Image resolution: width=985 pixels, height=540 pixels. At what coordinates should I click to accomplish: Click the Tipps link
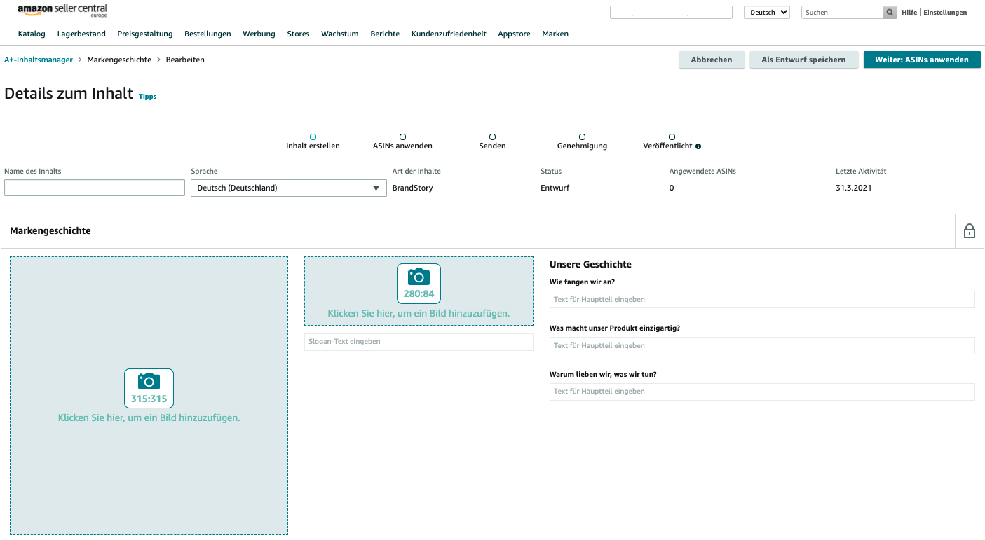148,97
